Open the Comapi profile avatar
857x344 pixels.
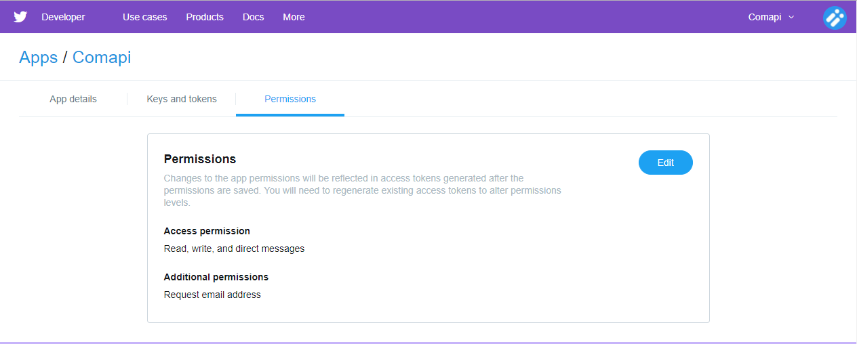point(835,17)
